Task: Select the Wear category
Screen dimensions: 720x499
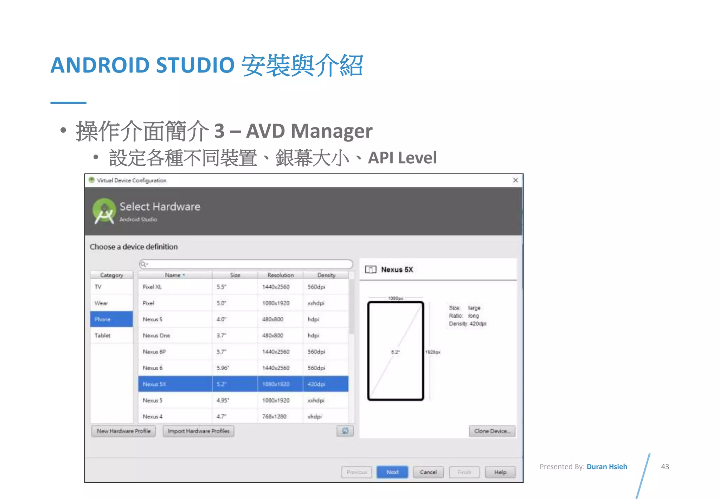Action: tap(112, 303)
